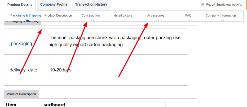247x107 pixels.
Task: Click the circle marker under detail picture
Action: (x=125, y=21)
